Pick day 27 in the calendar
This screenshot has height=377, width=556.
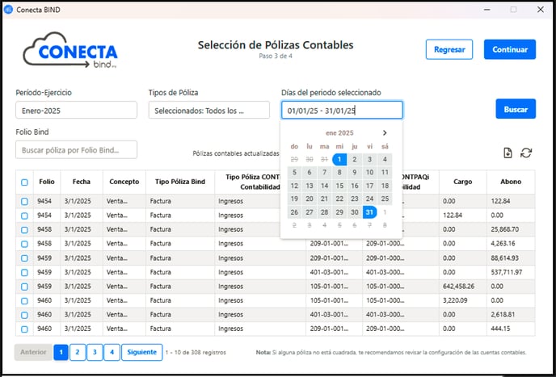click(310, 212)
